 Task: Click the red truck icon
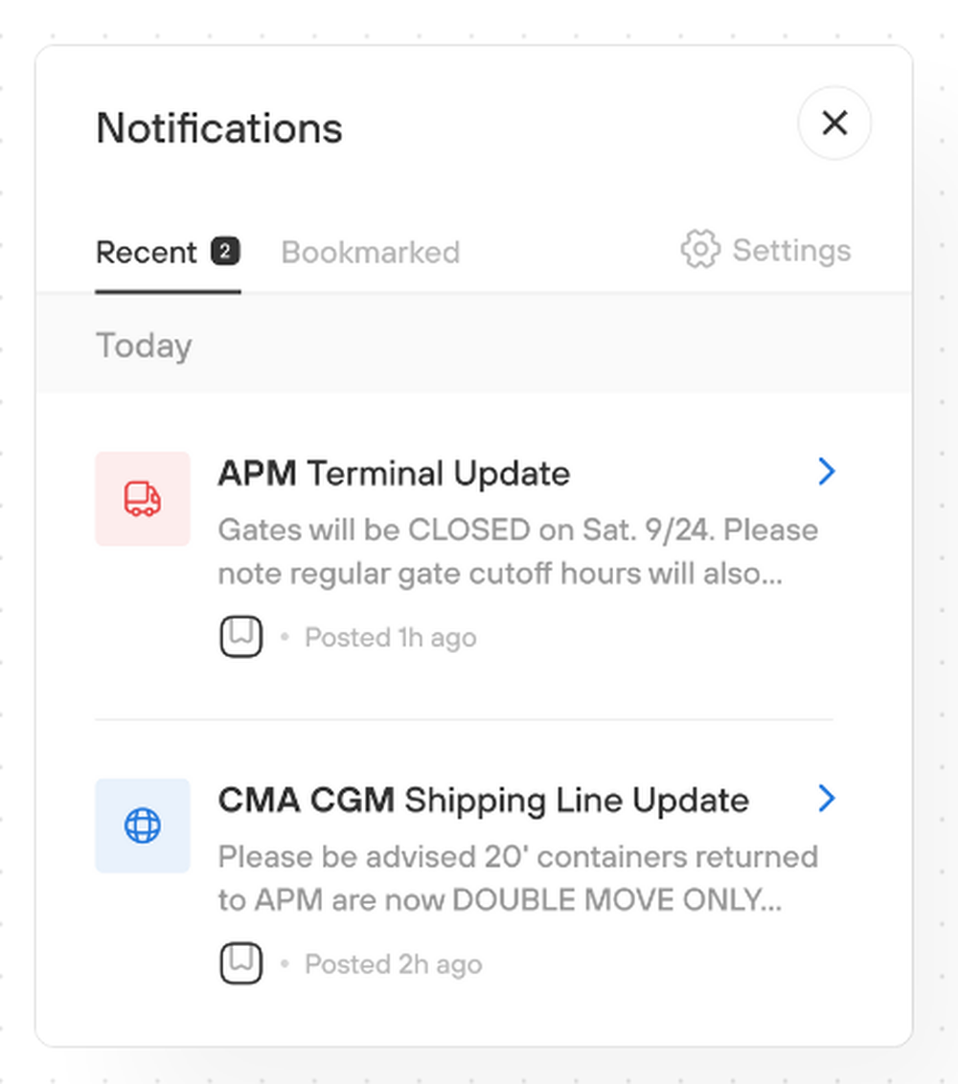click(143, 499)
